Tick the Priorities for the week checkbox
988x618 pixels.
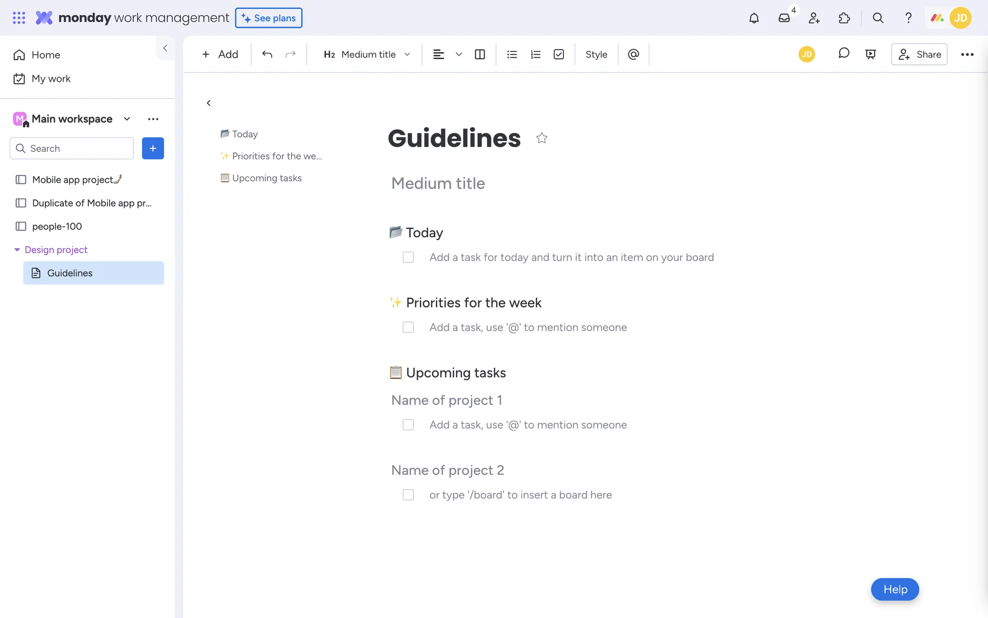[x=408, y=327]
